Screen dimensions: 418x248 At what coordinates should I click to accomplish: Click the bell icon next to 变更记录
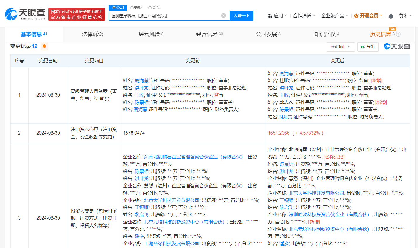44,46
